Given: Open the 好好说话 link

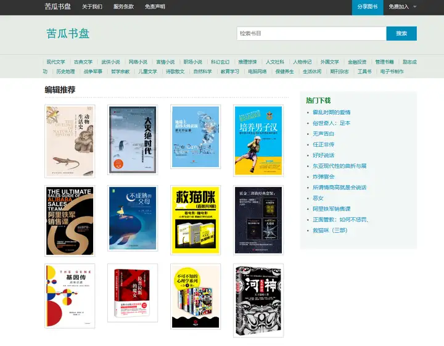Looking at the screenshot, I should (x=323, y=155).
